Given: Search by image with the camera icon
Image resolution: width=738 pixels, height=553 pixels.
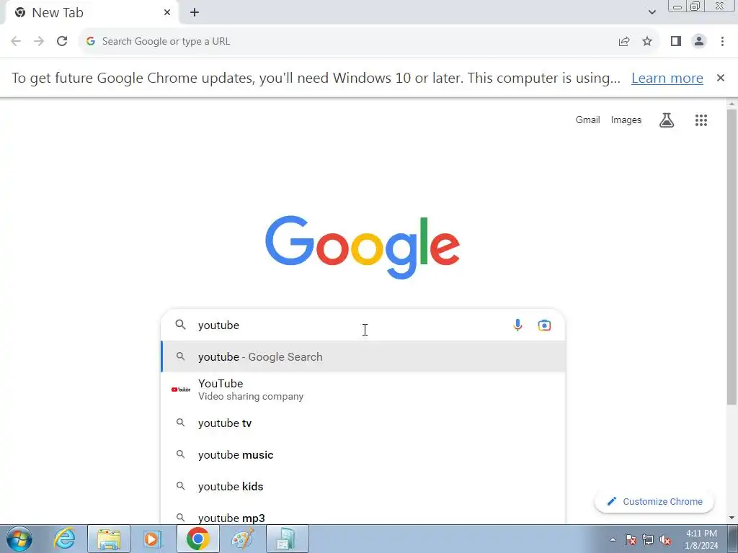Looking at the screenshot, I should tap(544, 325).
